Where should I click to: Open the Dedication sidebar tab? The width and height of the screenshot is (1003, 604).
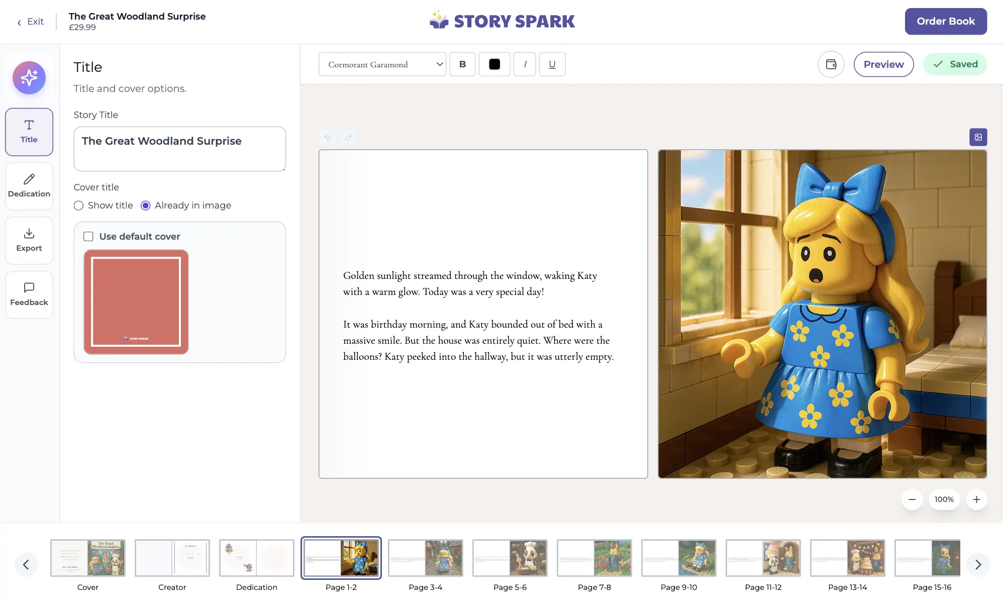pos(29,186)
